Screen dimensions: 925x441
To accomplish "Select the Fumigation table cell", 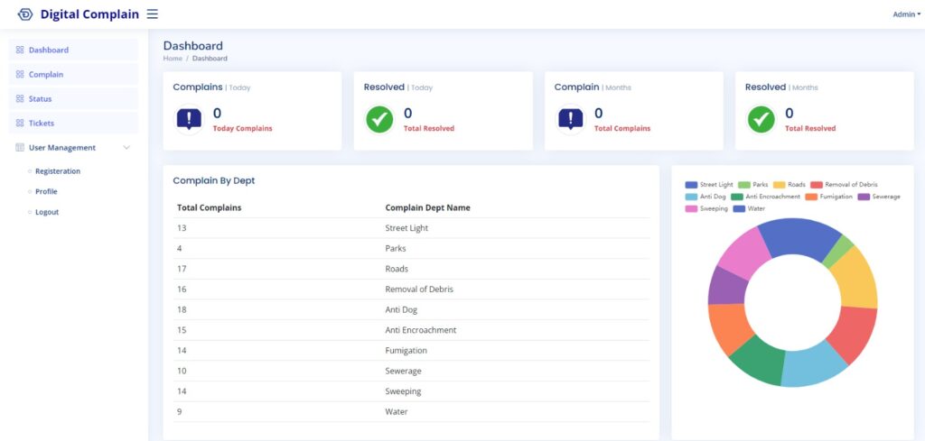I will pos(406,350).
